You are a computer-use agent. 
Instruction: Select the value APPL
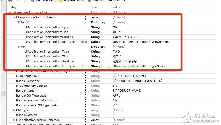pos(117,95)
